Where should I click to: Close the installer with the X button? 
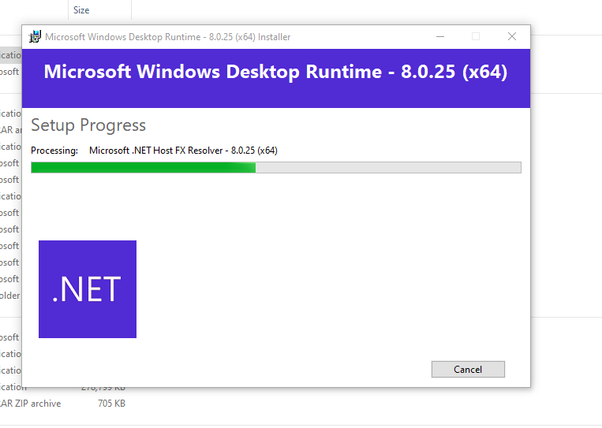click(512, 36)
